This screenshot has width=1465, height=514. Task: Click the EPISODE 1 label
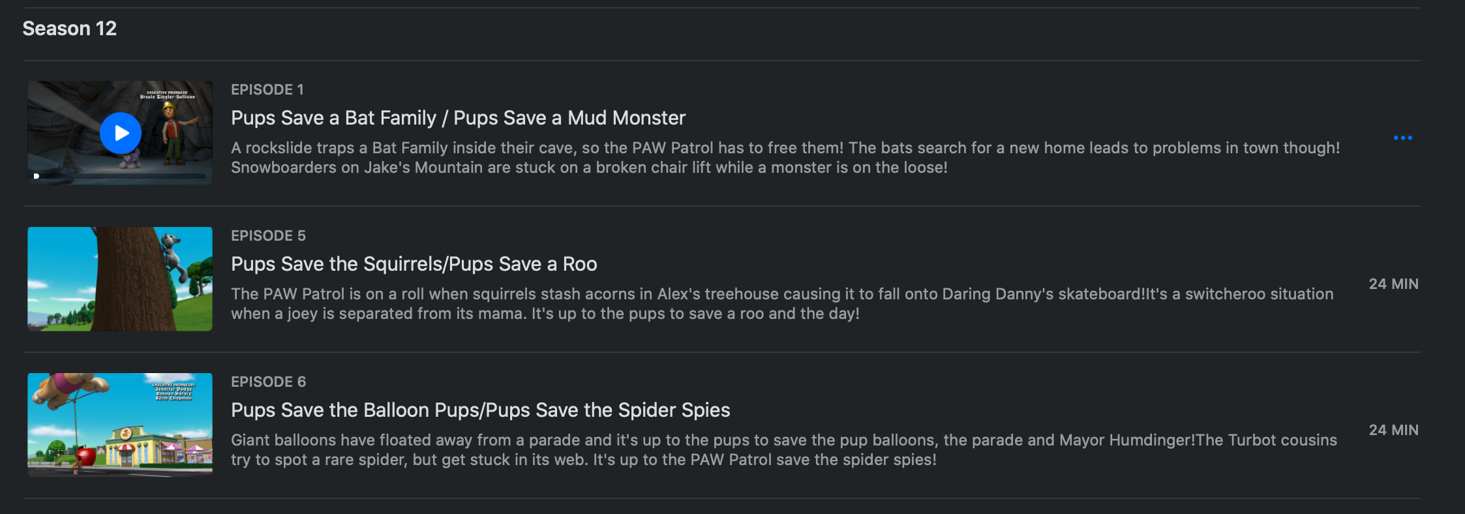(x=267, y=90)
